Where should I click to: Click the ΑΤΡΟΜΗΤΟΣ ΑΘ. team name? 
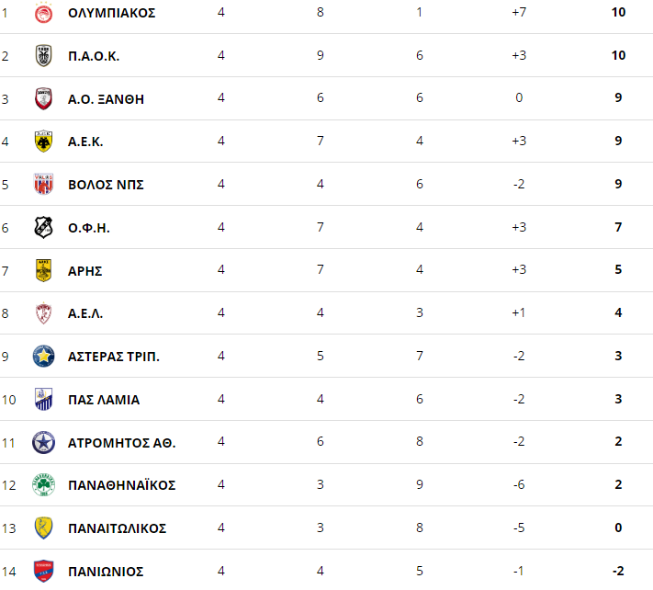[122, 443]
